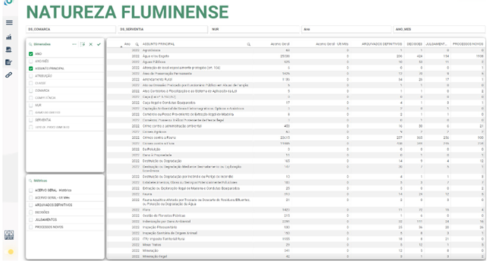491x265 pixels.
Task: Enable the JULGAMENTOS metric checkbox
Action: [x=31, y=219]
